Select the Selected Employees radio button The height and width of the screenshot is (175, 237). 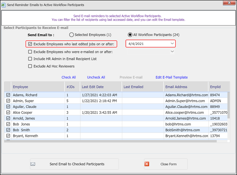click(x=71, y=35)
